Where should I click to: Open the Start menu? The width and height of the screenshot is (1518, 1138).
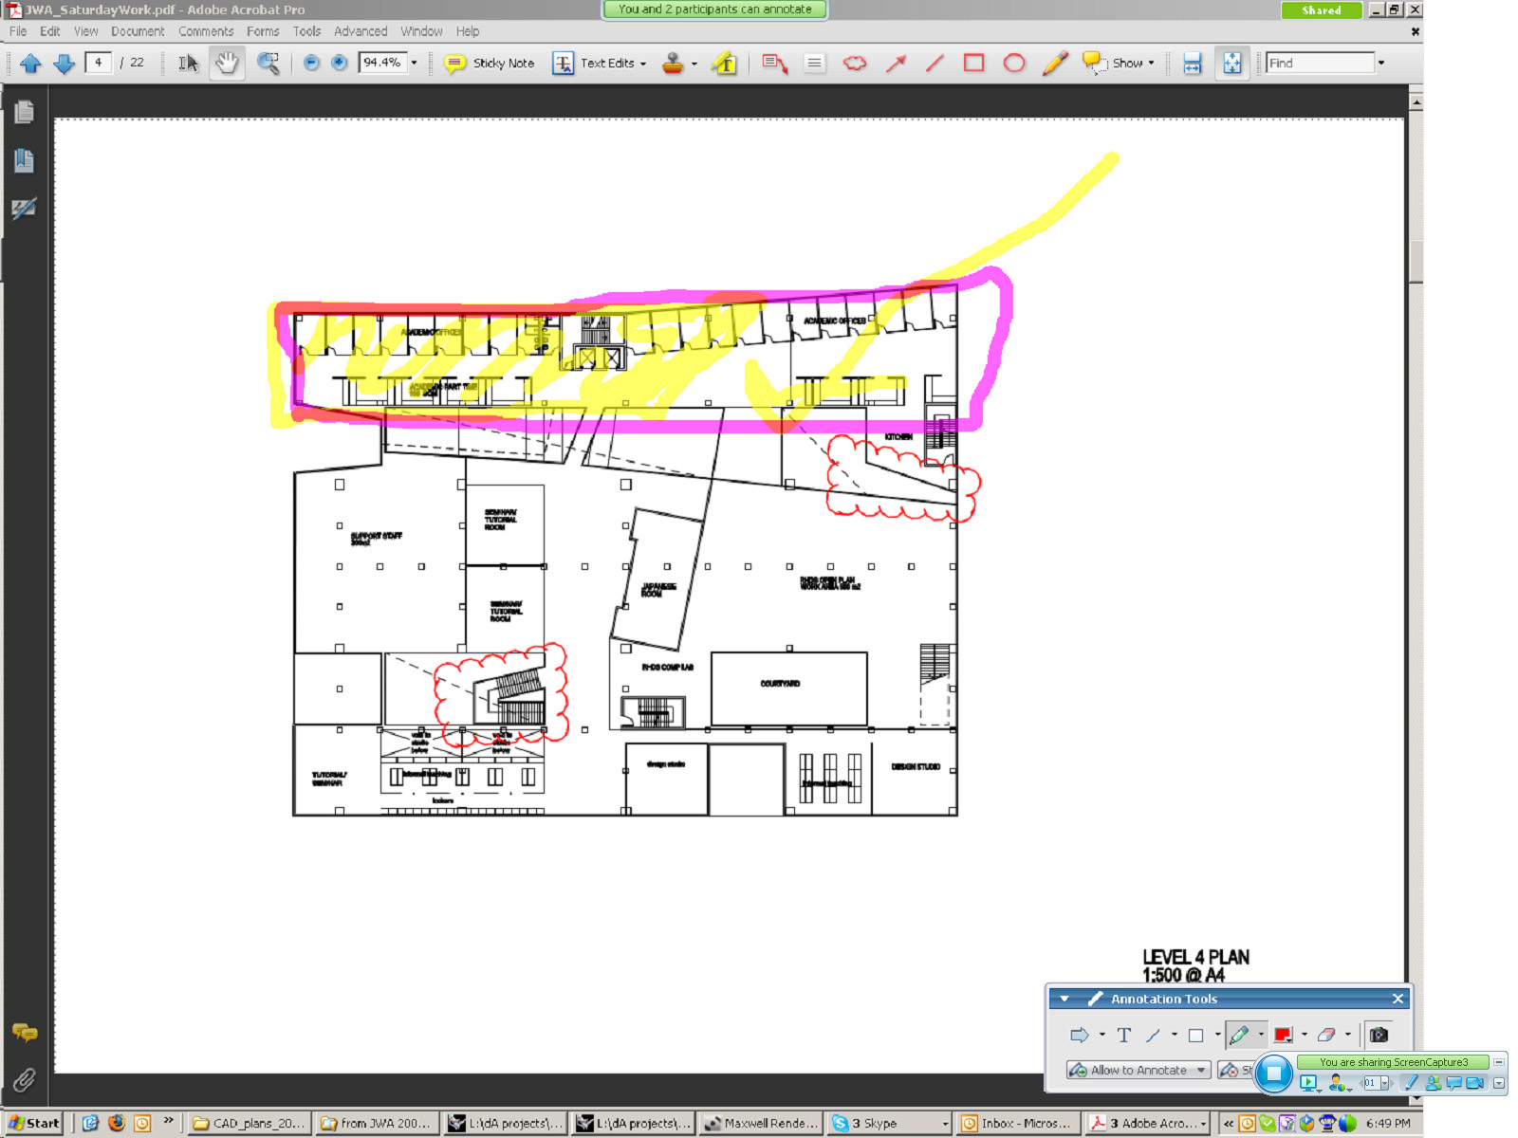[x=33, y=1123]
